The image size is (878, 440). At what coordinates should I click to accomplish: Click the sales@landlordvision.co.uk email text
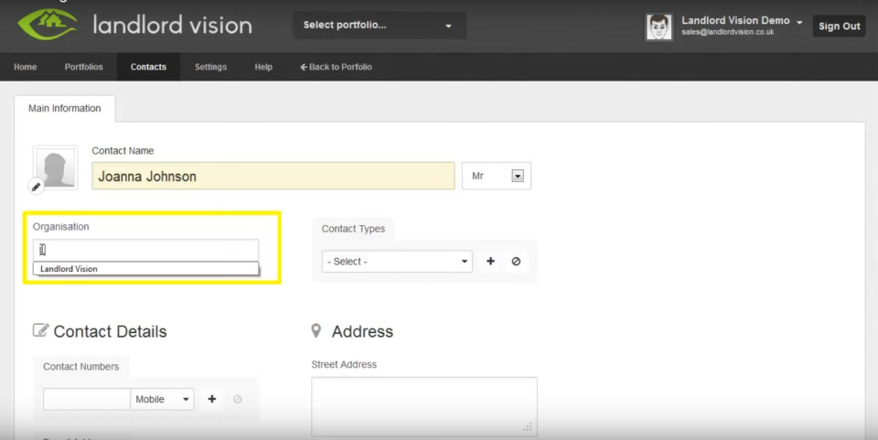[728, 32]
